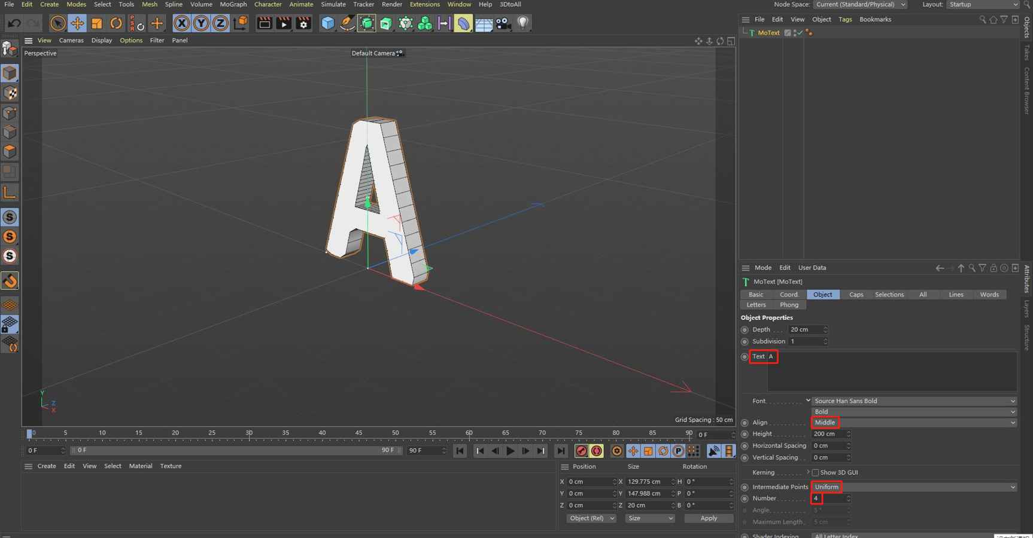Click the Axis L-shaped icon
This screenshot has width=1033, height=538.
[x=10, y=192]
